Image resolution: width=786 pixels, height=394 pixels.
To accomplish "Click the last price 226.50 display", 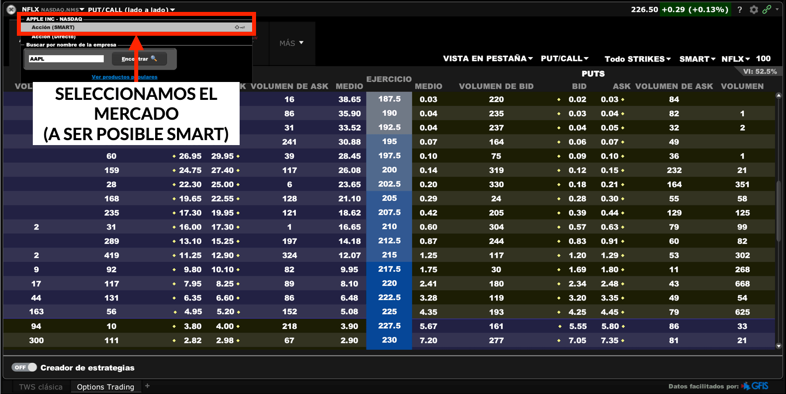I will tap(644, 9).
